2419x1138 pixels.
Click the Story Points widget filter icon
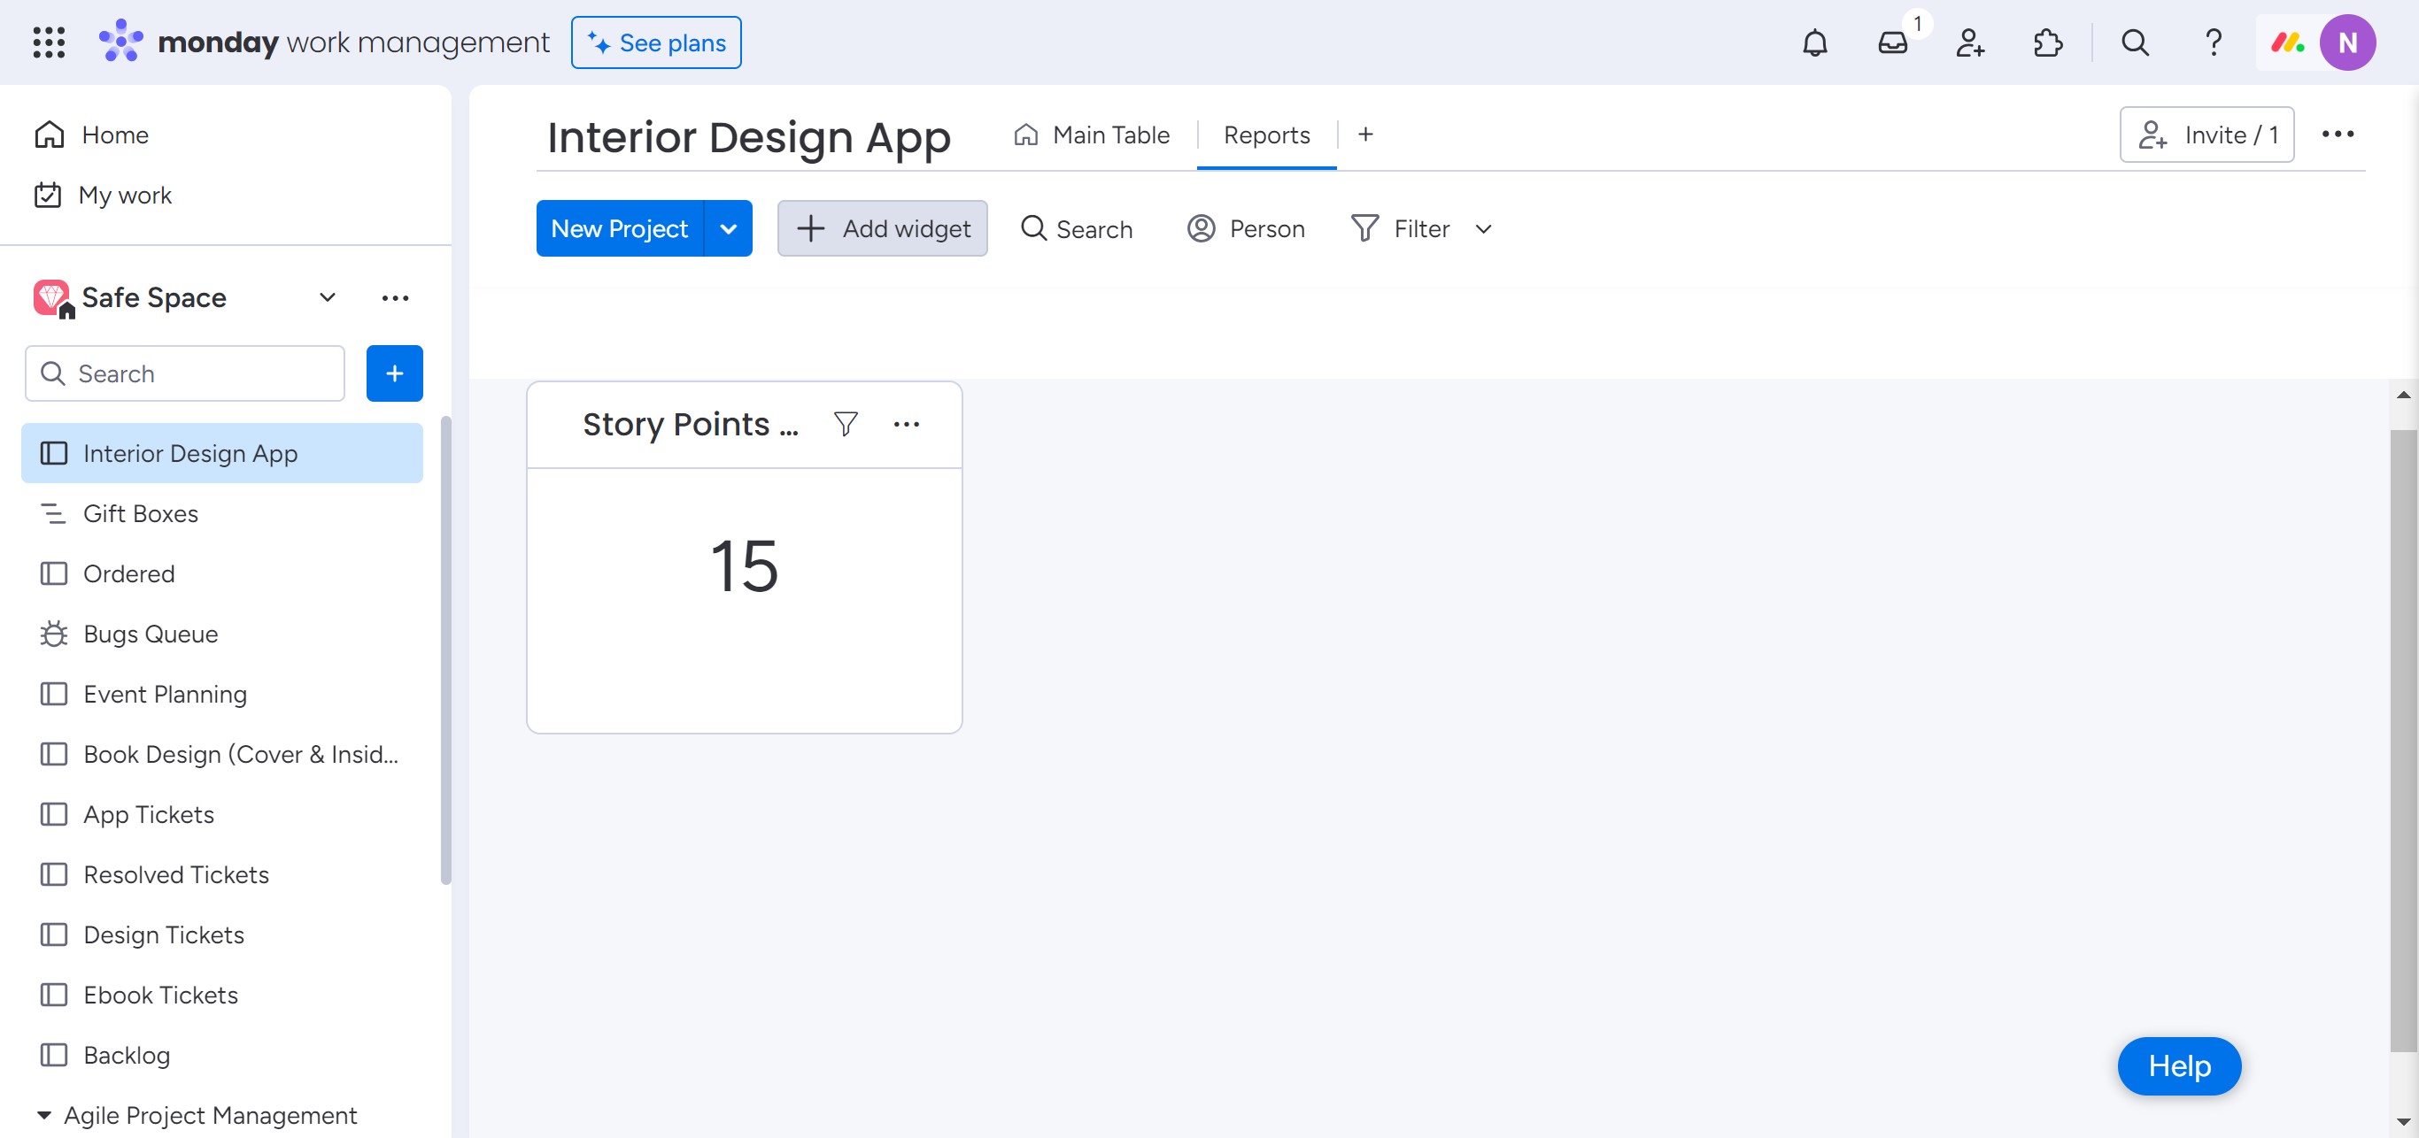point(846,424)
